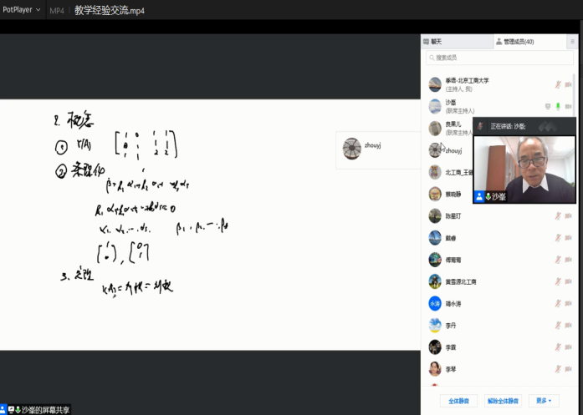Click the 搜索成员 search field
The height and width of the screenshot is (415, 583).
coord(500,58)
